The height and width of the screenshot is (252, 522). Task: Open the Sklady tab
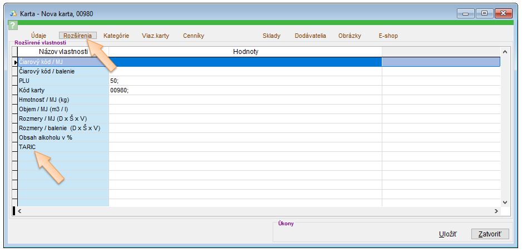point(272,36)
